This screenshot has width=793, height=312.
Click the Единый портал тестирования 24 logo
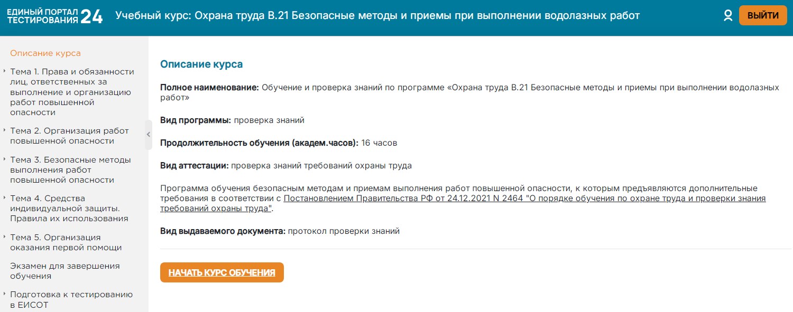click(x=55, y=16)
